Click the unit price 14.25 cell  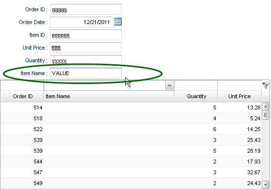240,129
